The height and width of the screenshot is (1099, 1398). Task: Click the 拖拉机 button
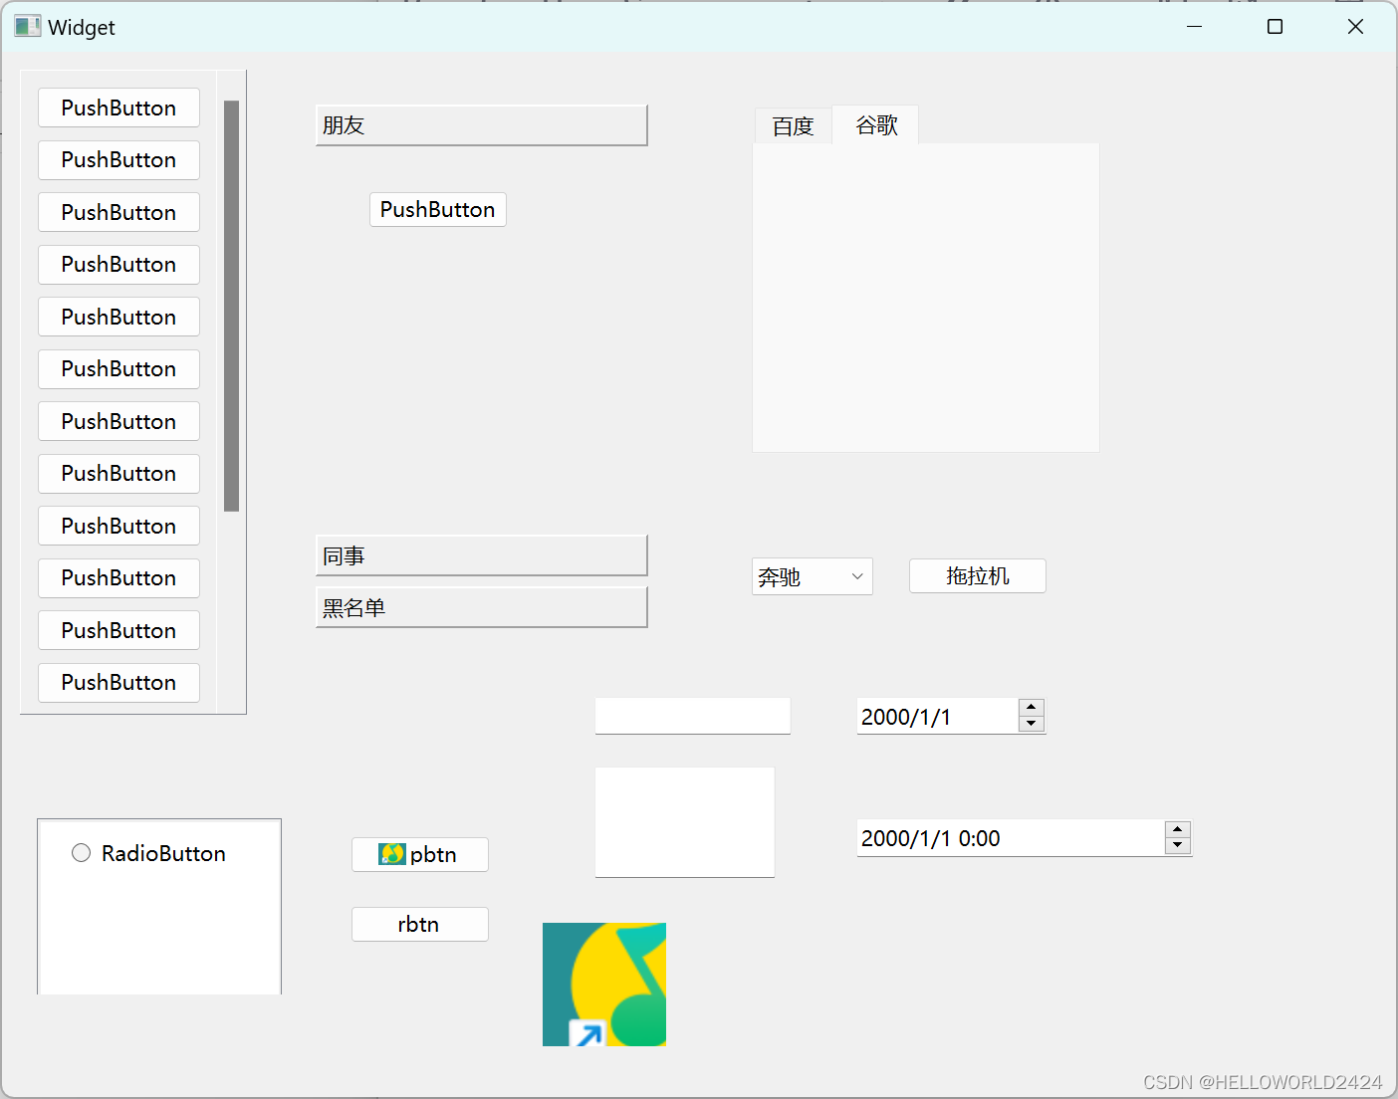click(x=978, y=575)
